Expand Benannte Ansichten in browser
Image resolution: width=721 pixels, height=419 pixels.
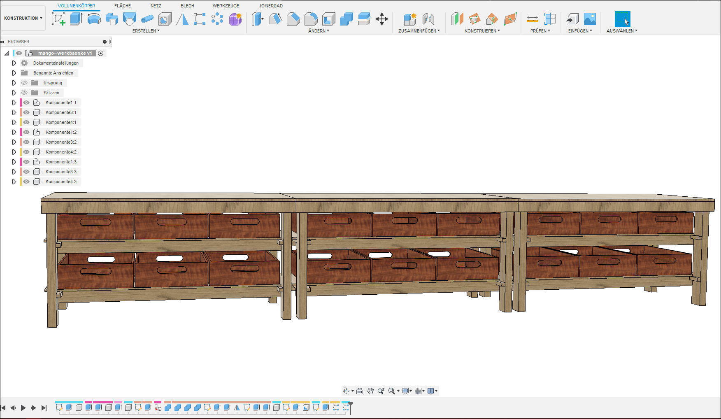[14, 73]
